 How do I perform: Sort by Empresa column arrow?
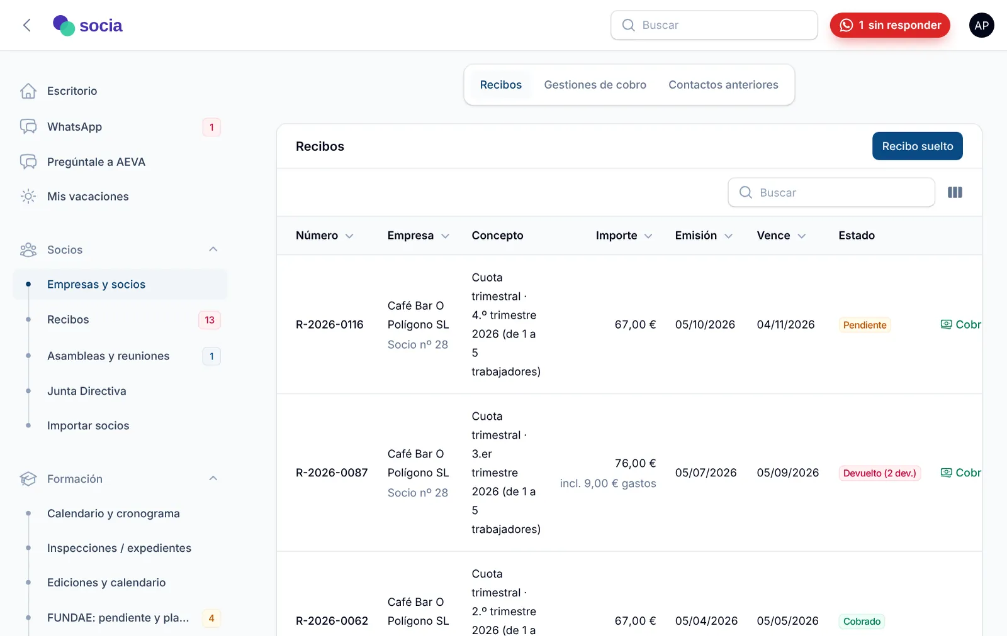(x=445, y=236)
